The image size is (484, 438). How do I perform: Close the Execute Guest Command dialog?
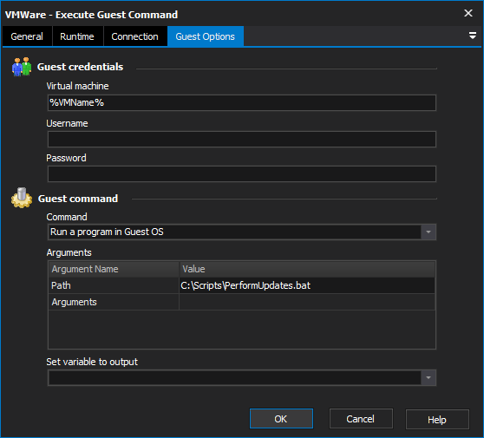(468, 13)
